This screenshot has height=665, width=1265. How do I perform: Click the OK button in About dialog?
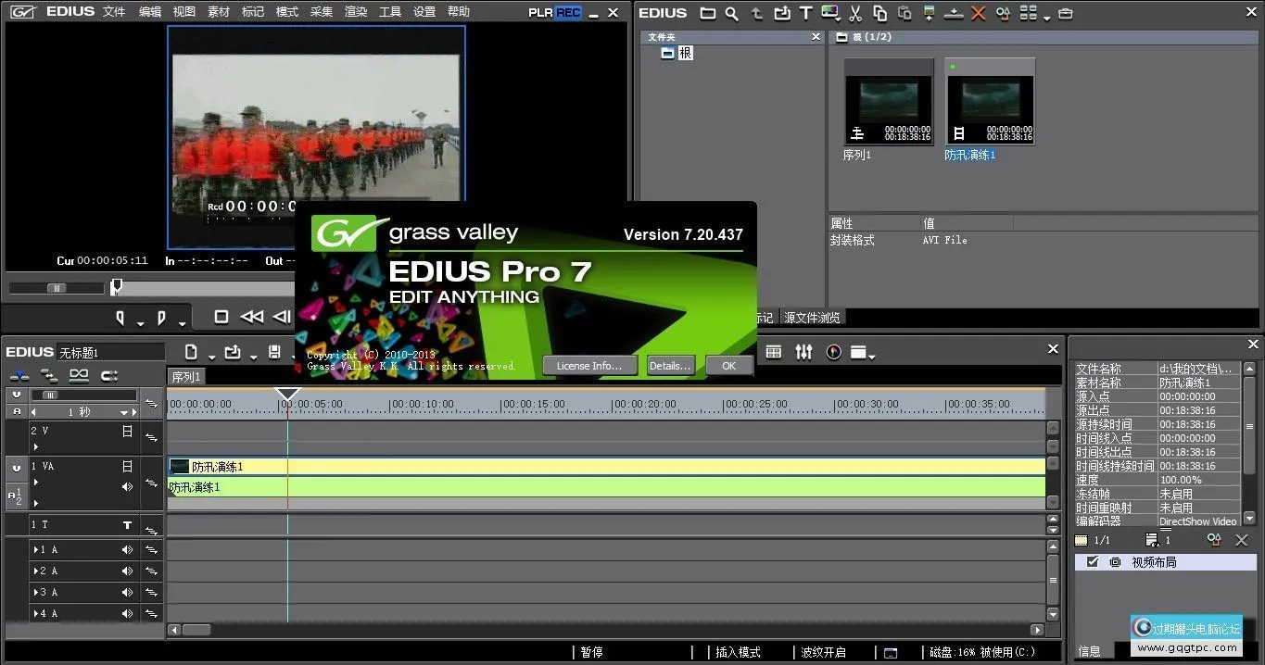click(728, 366)
